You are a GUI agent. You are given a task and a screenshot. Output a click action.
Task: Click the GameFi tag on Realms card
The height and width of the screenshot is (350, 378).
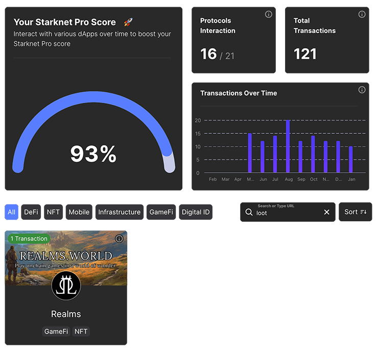56,332
